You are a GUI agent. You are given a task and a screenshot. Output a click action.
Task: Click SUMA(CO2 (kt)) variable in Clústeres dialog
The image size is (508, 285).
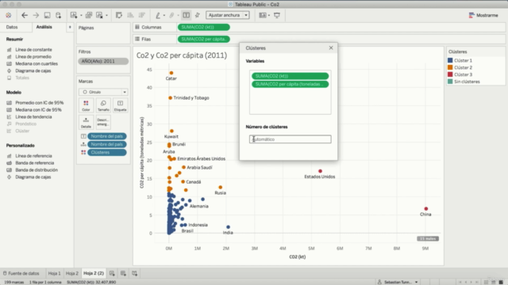click(x=291, y=76)
